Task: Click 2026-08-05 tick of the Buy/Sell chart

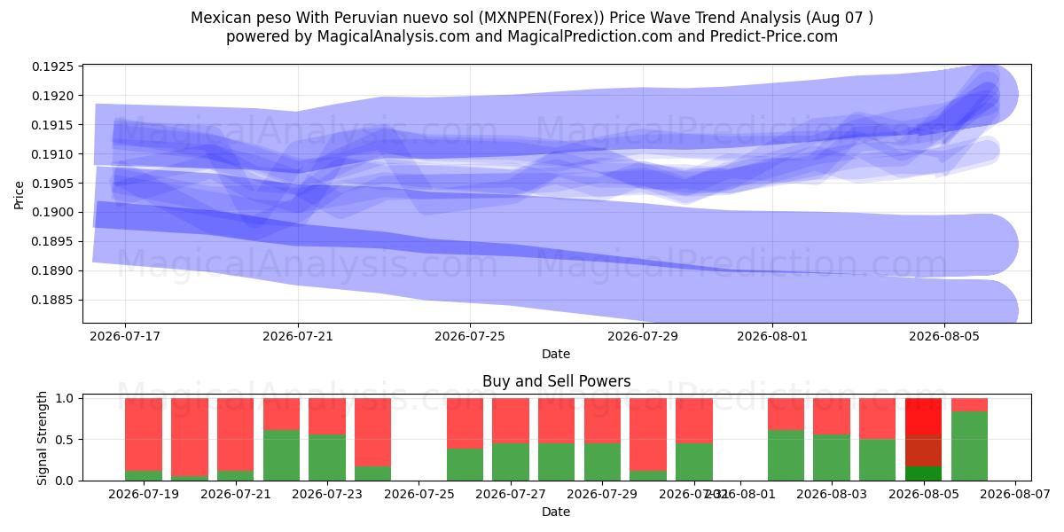Action: pos(923,495)
